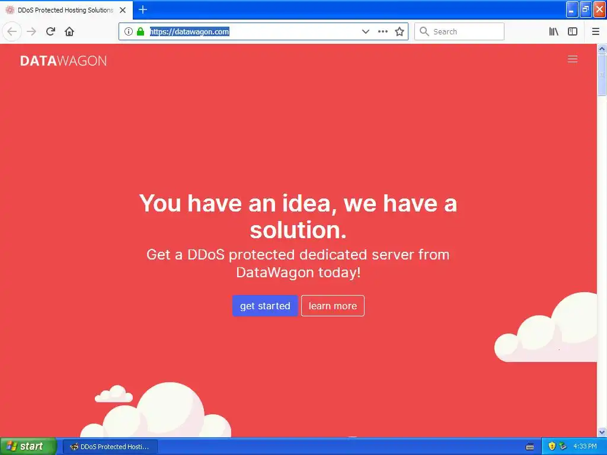Open the Library bookmarks icon

pyautogui.click(x=554, y=31)
